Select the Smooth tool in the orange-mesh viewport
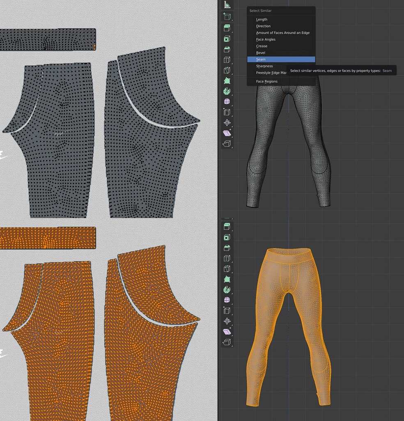The height and width of the screenshot is (421, 404). (x=227, y=300)
